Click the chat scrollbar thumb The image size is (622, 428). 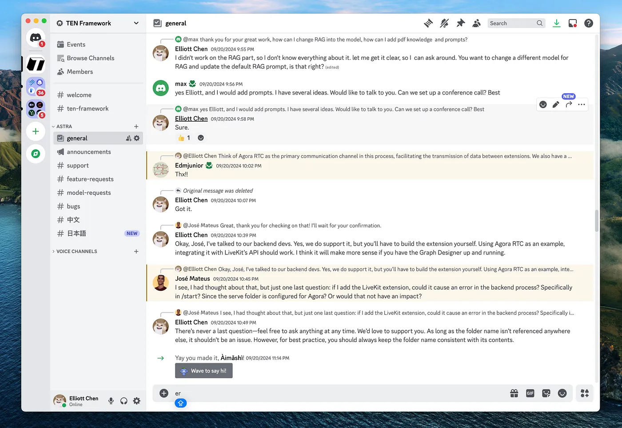(597, 221)
